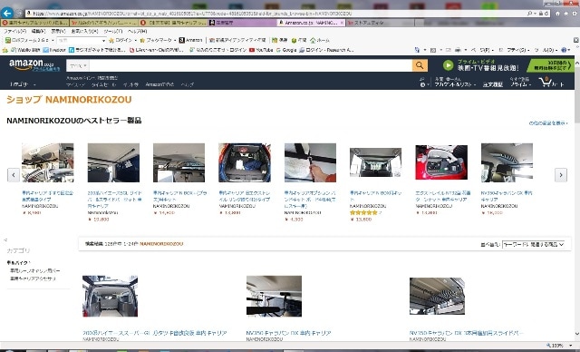Image resolution: width=580 pixels, height=352 pixels.
Task: Click the Amazon search text field
Action: coord(250,65)
